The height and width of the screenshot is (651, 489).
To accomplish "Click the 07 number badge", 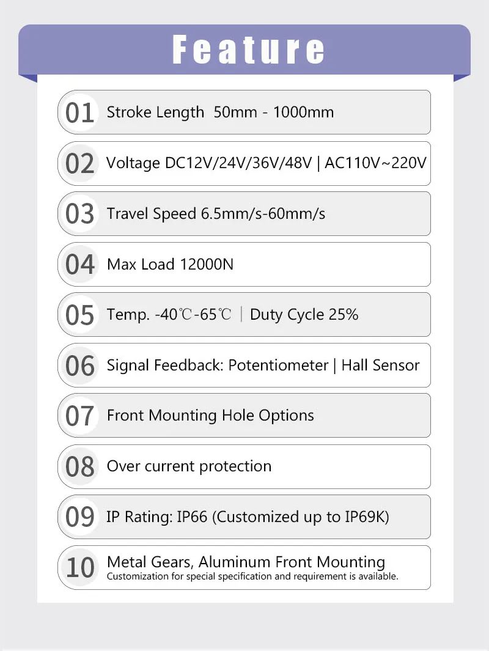I will 80,416.
